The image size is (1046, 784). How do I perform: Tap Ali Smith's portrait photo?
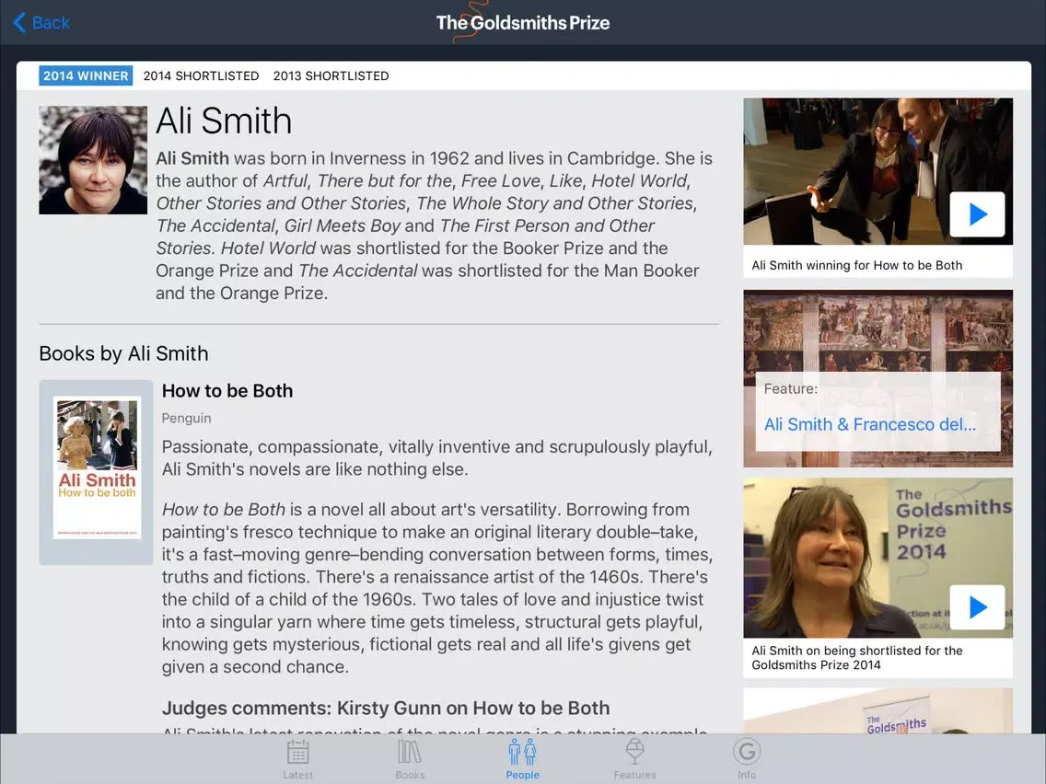click(x=93, y=160)
